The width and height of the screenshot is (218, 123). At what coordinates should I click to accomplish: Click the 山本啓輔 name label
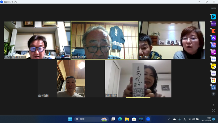point(43,96)
